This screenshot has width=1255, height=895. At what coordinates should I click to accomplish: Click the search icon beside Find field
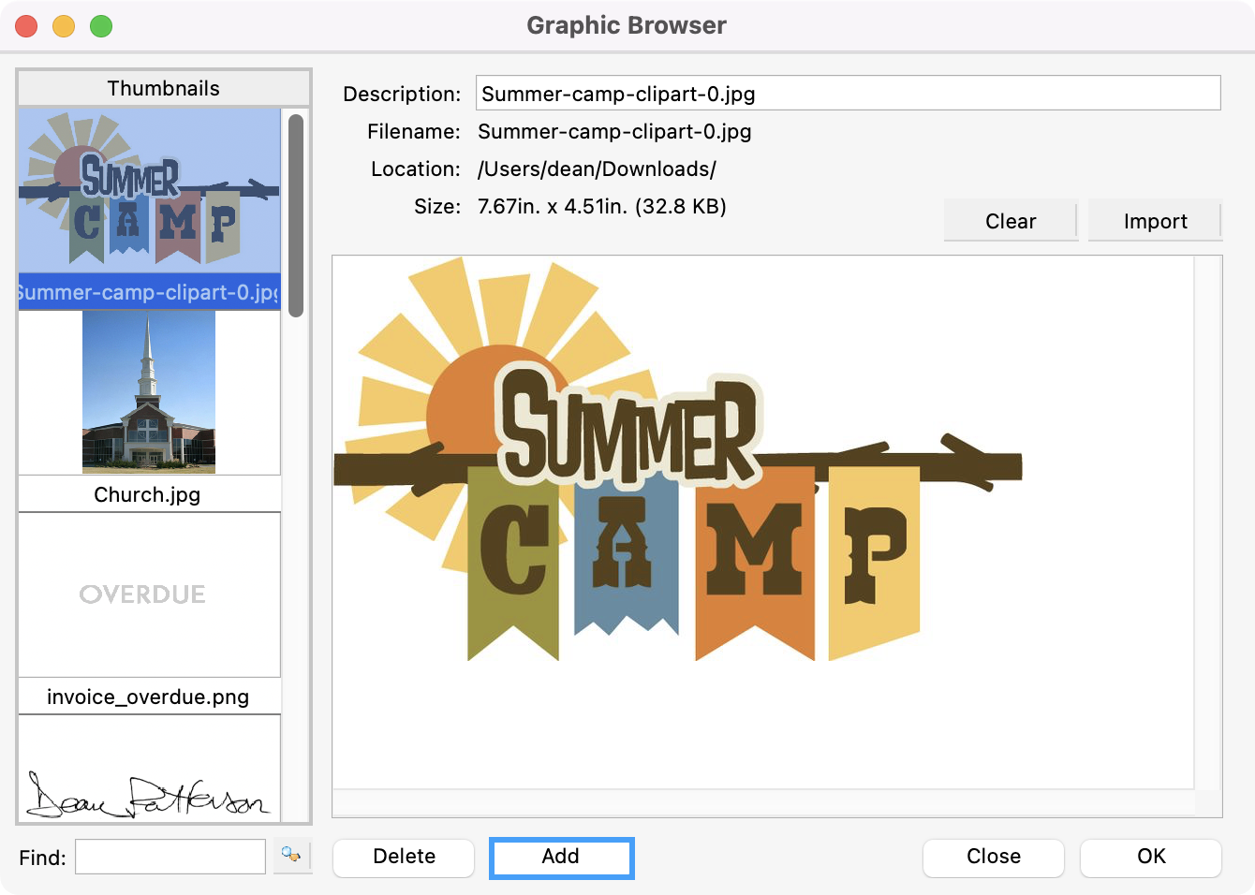291,856
